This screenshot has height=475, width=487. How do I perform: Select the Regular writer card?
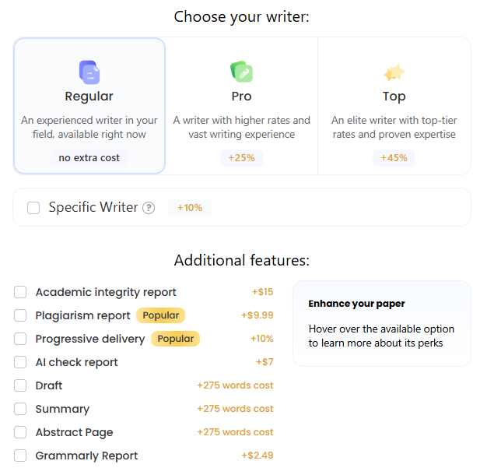[89, 106]
